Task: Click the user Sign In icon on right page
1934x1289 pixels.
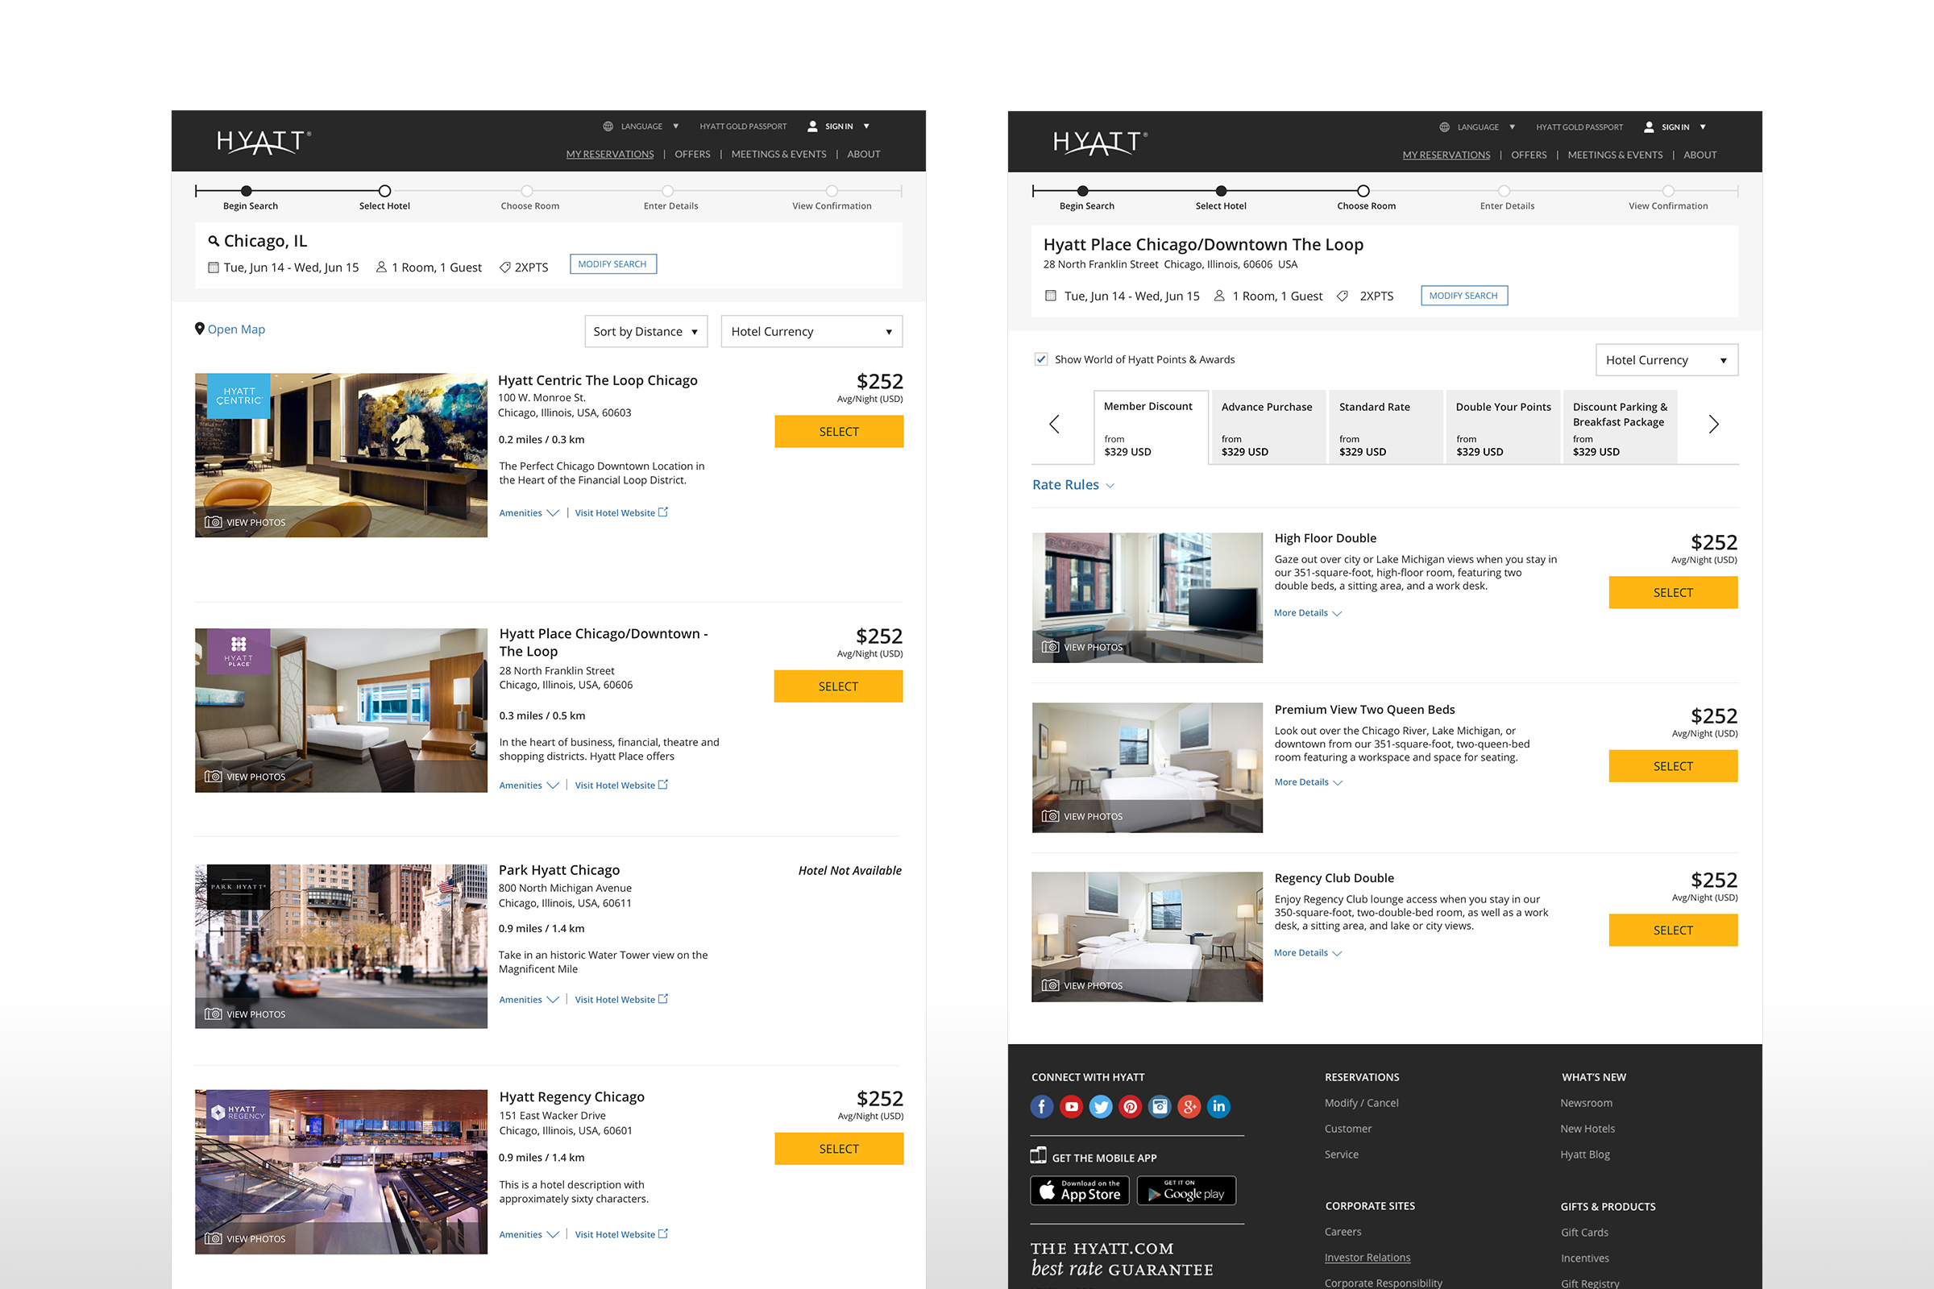Action: pyautogui.click(x=1649, y=127)
